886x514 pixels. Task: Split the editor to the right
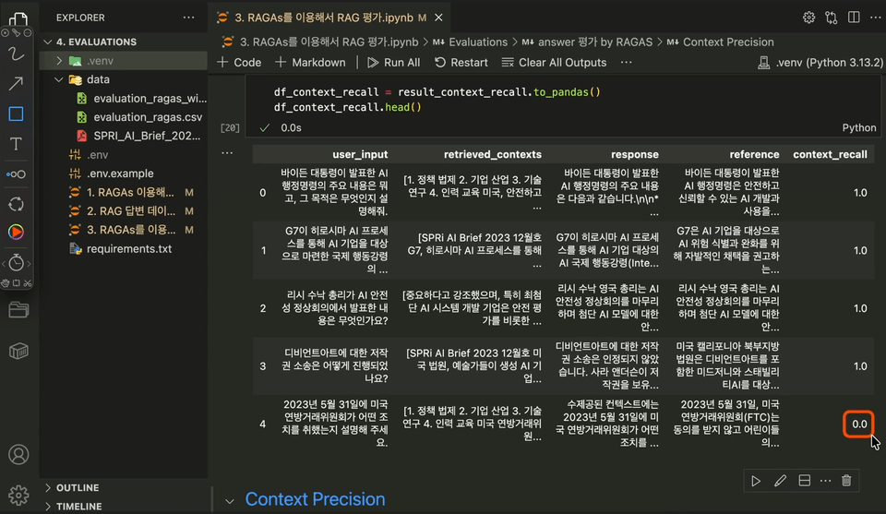coord(854,18)
